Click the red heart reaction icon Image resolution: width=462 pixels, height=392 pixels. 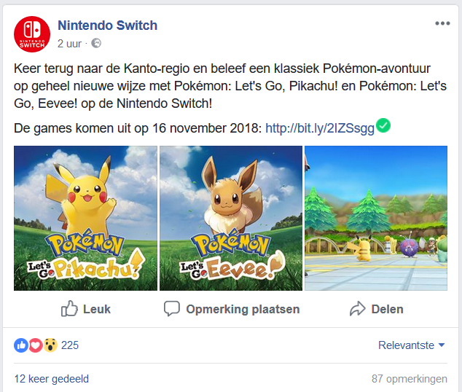(x=35, y=345)
